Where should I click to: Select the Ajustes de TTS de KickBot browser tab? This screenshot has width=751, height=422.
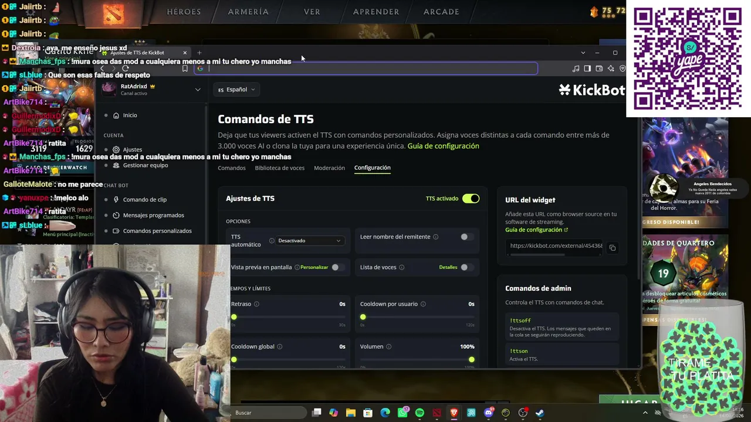pyautogui.click(x=144, y=53)
